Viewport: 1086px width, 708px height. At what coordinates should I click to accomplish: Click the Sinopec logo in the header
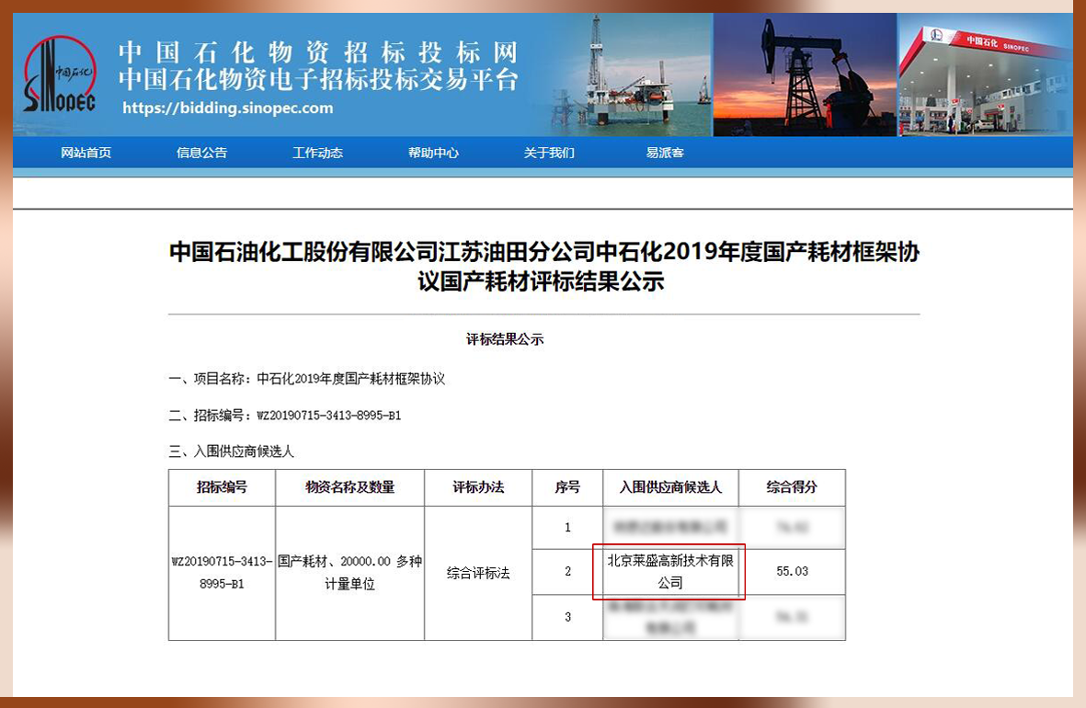pyautogui.click(x=60, y=74)
